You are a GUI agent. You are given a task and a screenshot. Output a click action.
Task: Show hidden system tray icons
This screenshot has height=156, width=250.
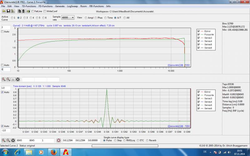[x=211, y=152]
